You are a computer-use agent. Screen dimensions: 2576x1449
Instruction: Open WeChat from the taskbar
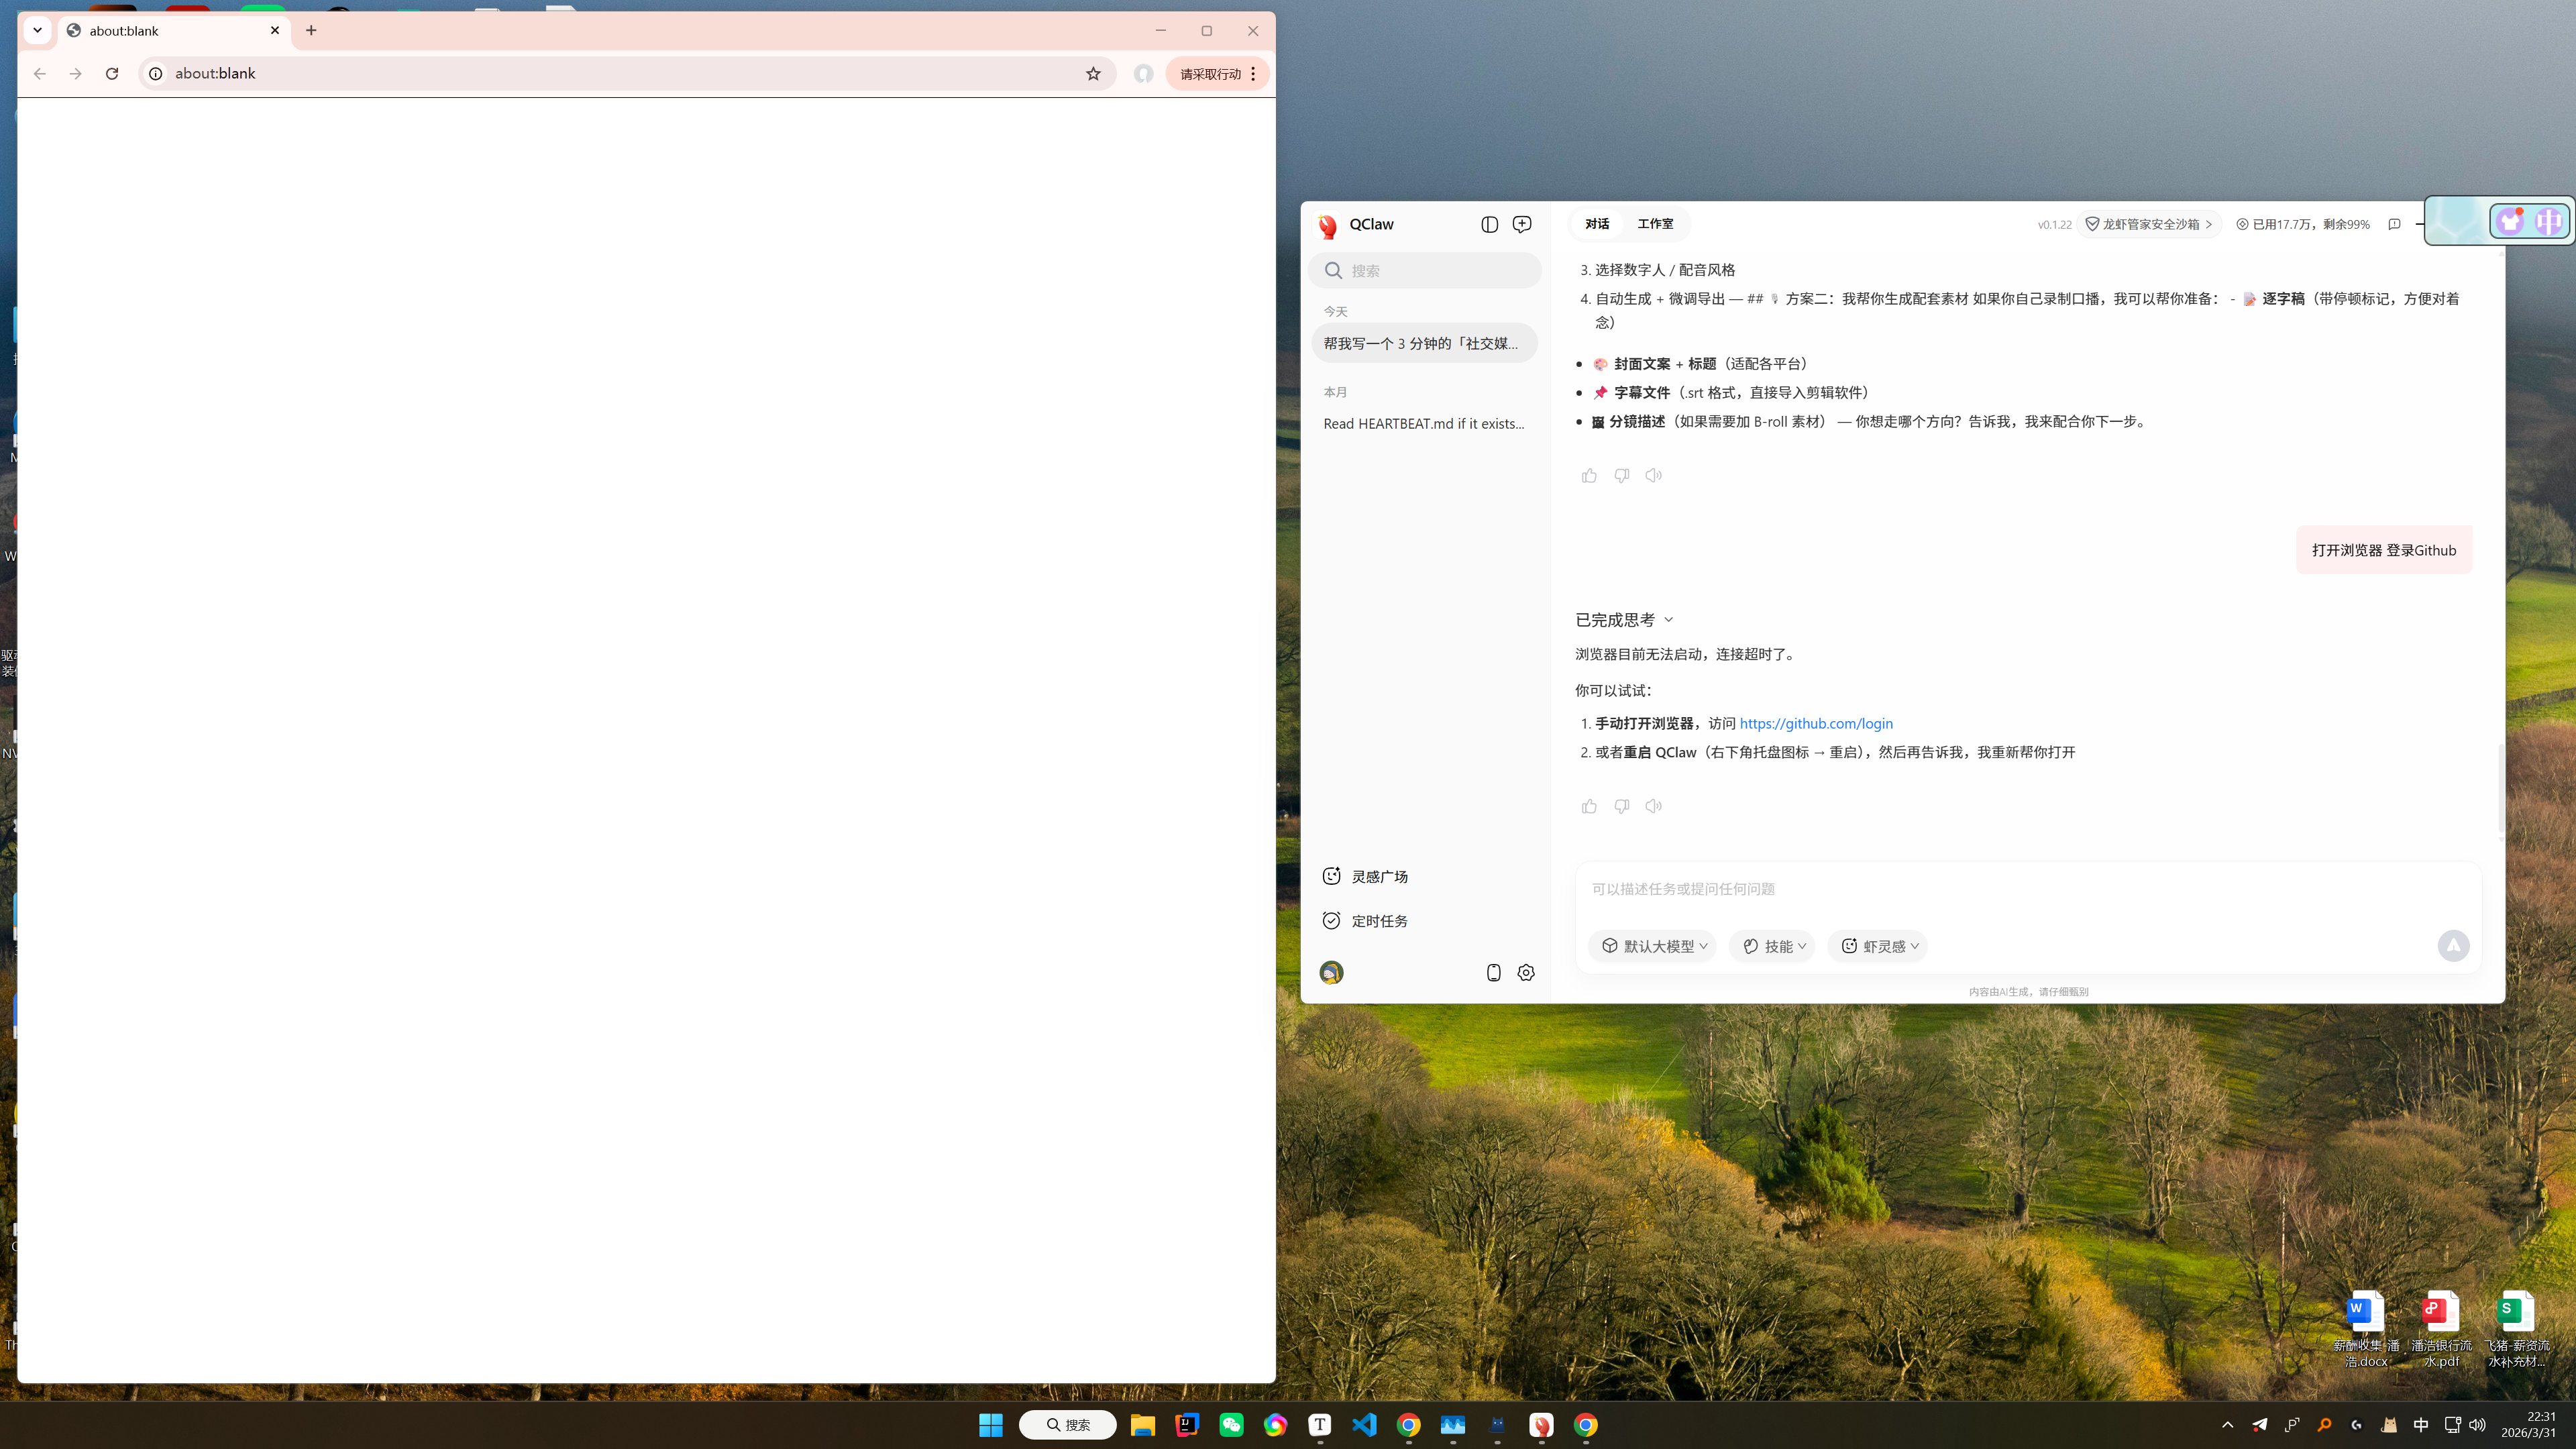pyautogui.click(x=1231, y=1425)
